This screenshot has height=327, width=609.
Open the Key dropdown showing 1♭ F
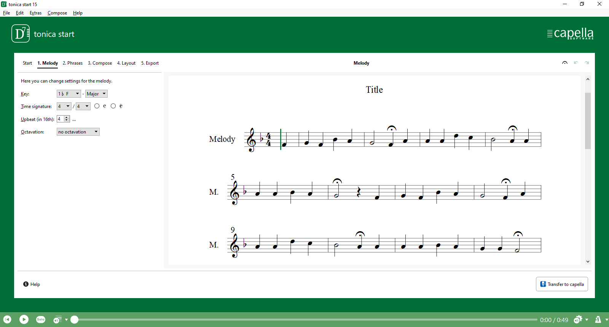69,94
